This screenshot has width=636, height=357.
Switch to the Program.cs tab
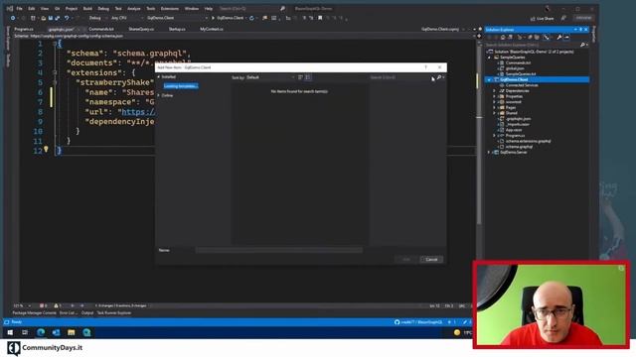tap(24, 29)
